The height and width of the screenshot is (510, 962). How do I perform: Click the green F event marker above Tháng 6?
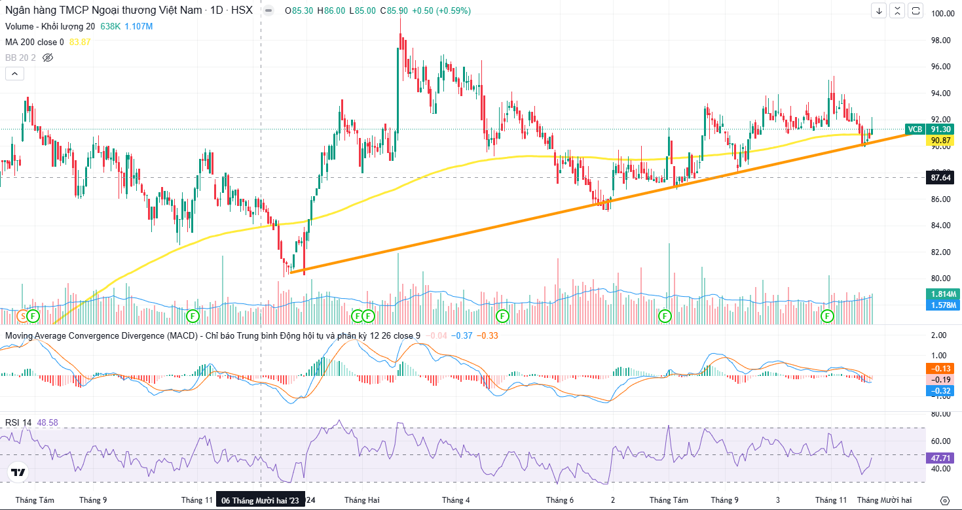click(x=502, y=316)
